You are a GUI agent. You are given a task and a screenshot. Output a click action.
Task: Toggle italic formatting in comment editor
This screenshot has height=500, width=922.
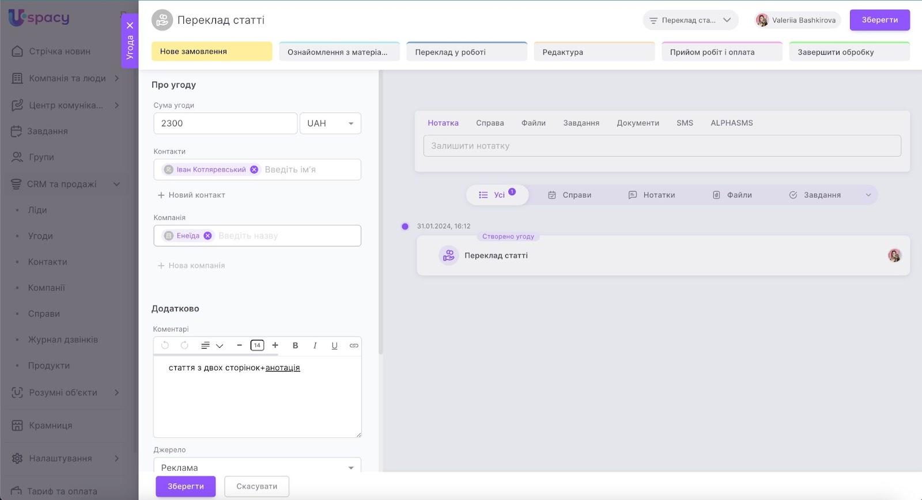point(315,346)
